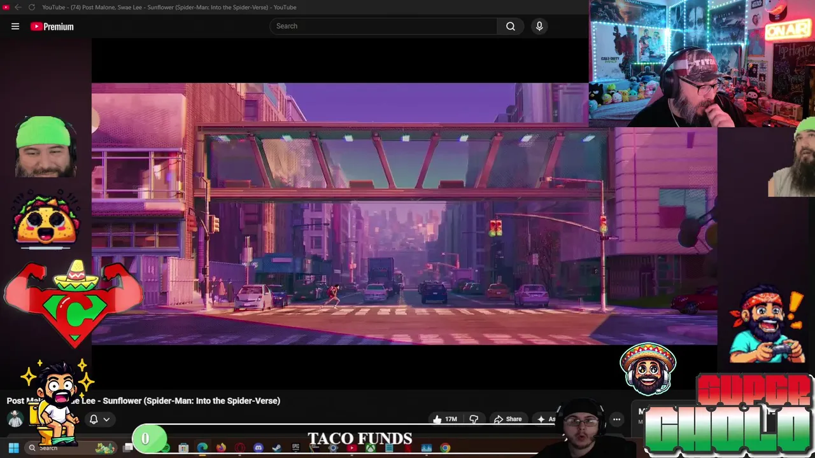Open Epic Games Launcher taskbar icon
The height and width of the screenshot is (458, 815).
point(295,448)
